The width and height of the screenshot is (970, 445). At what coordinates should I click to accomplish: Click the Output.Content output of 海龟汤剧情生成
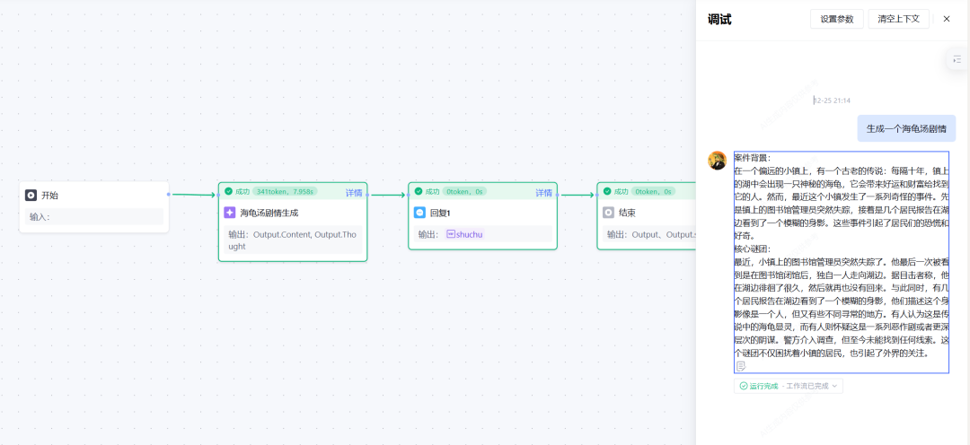pyautogui.click(x=283, y=235)
